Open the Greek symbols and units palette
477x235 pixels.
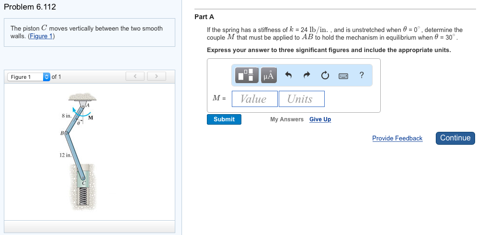(269, 75)
